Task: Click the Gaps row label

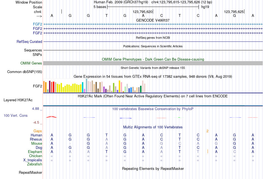Action: [x=38, y=131]
